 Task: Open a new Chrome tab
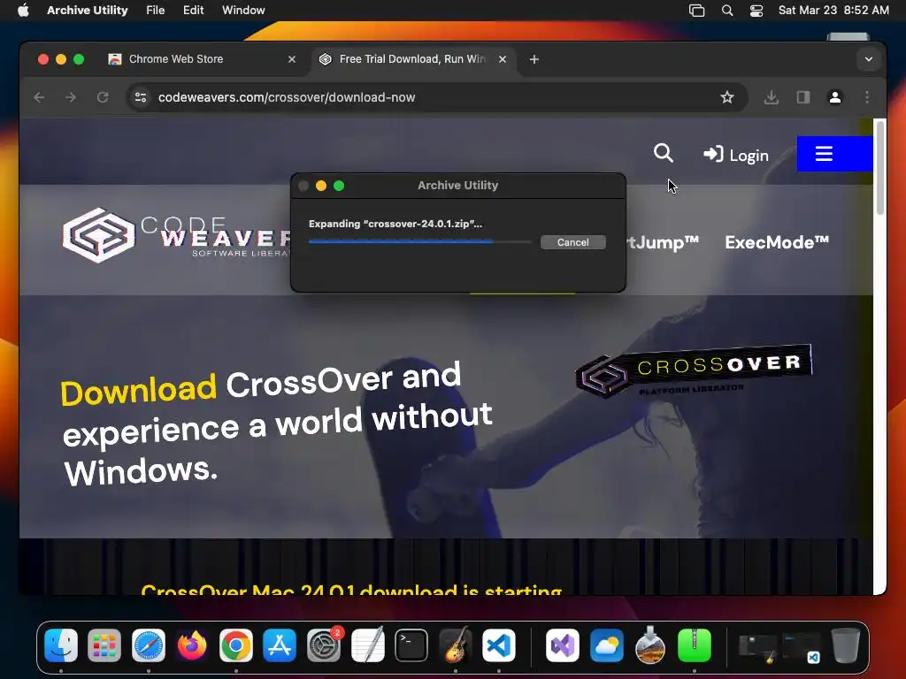(x=534, y=59)
